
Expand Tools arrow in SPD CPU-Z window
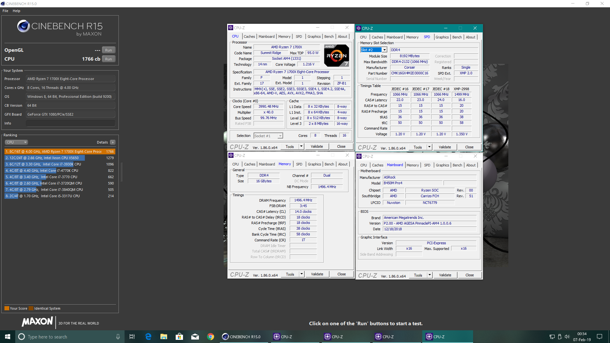click(x=429, y=147)
